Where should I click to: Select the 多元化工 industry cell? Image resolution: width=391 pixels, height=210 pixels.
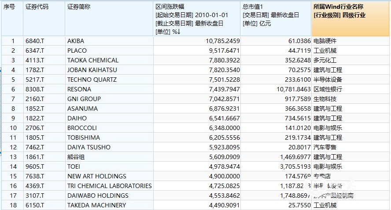point(325,61)
